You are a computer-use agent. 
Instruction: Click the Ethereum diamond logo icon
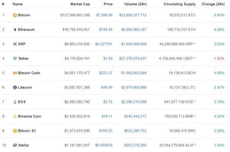point(15,29)
